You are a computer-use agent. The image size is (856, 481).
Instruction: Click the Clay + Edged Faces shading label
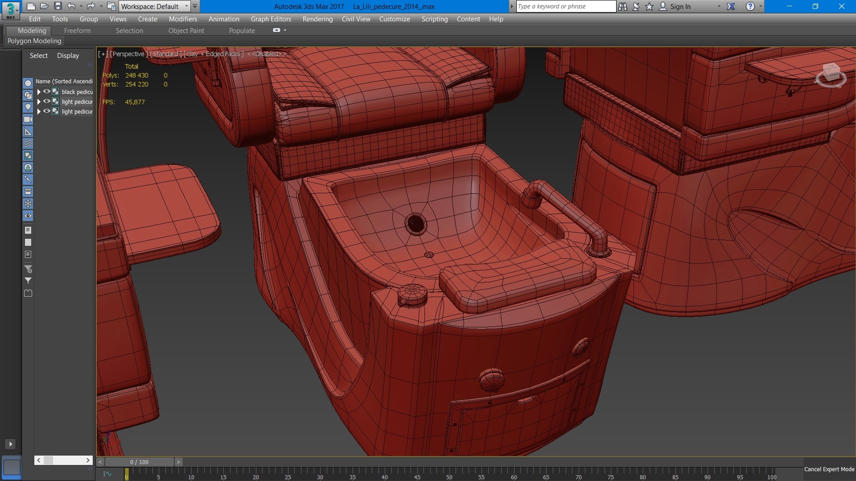click(x=214, y=54)
